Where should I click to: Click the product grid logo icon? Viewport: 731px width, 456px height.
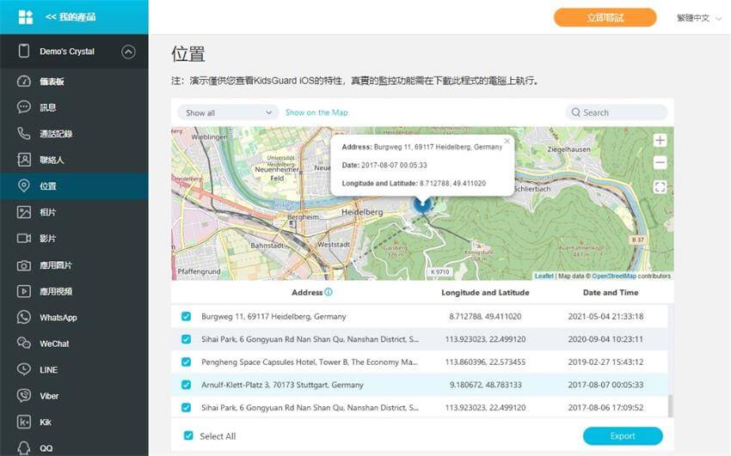coord(25,17)
